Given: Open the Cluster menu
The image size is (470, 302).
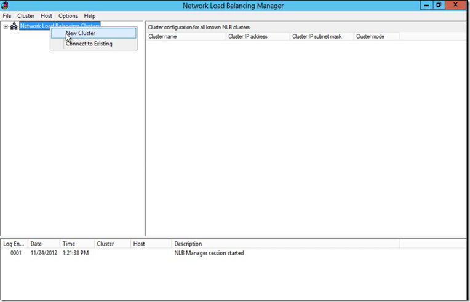Looking at the screenshot, I should click(x=26, y=16).
